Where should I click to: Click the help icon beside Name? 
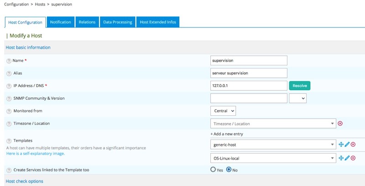coord(9,61)
